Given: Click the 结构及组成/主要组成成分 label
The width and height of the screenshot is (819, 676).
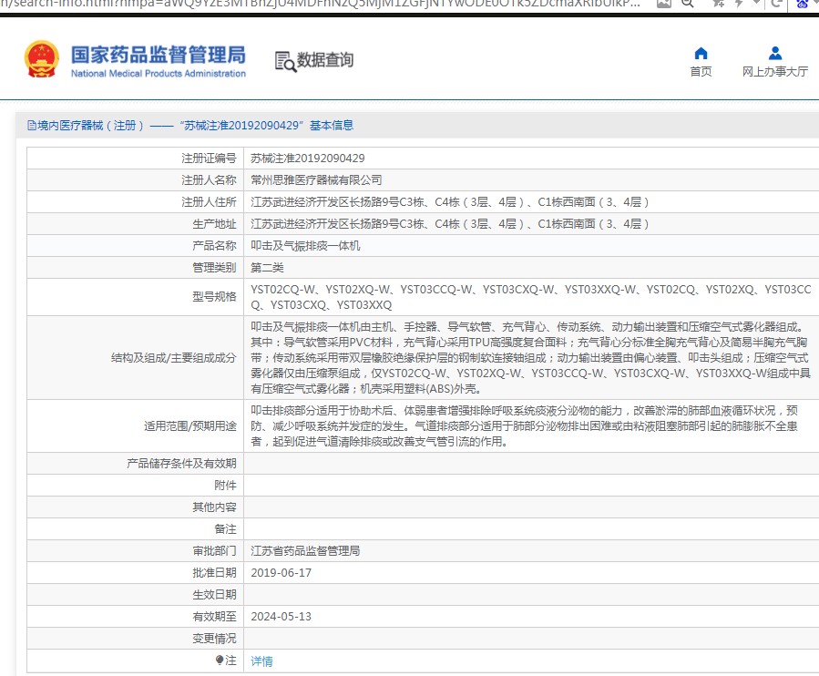Looking at the screenshot, I should tap(173, 358).
